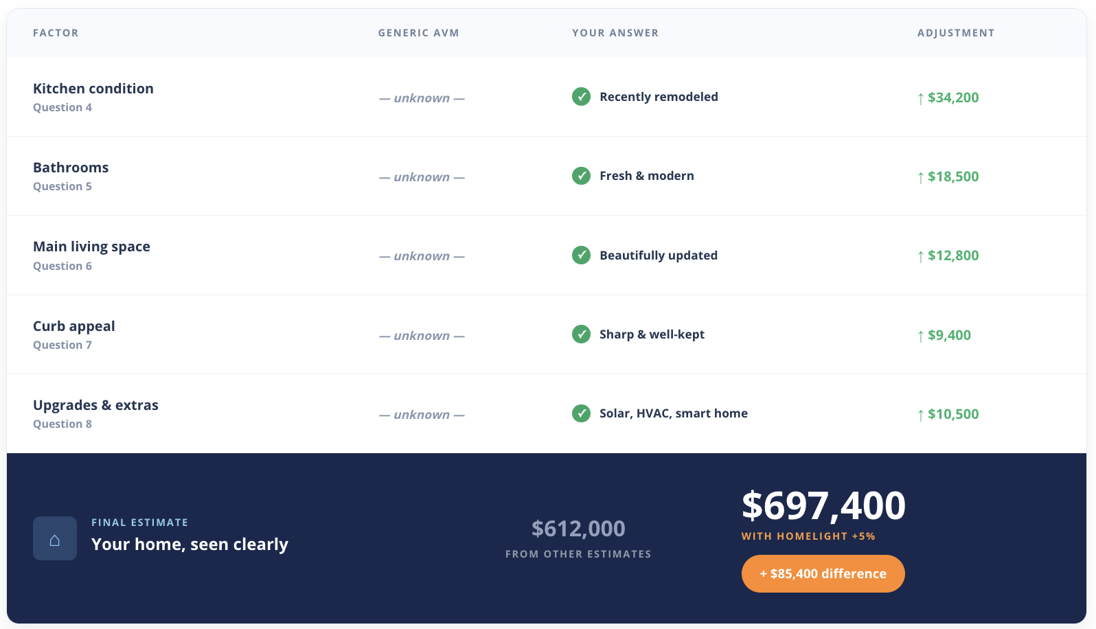Screen dimensions: 1096x629
Task: Click the checkmark for Solar, HVAC, smart home
Action: (581, 413)
